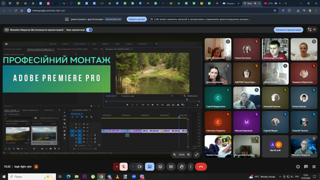The height and width of the screenshot is (180, 320).
Task: Open the Аудио workspace tab in Premiere
Action: [117, 44]
